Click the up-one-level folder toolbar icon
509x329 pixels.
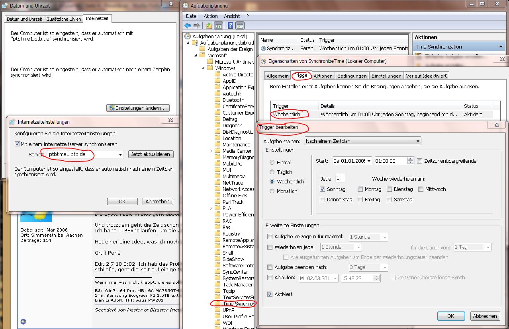(x=209, y=26)
